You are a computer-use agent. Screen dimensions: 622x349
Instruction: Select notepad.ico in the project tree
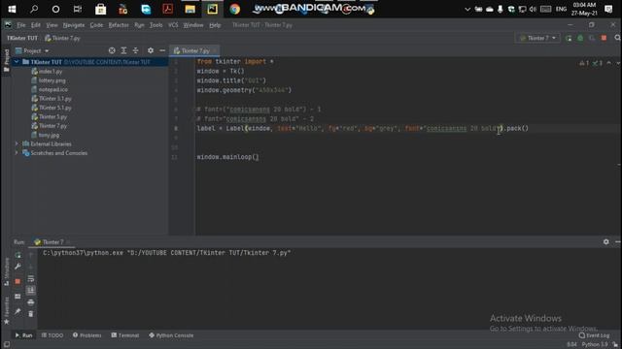(x=52, y=89)
